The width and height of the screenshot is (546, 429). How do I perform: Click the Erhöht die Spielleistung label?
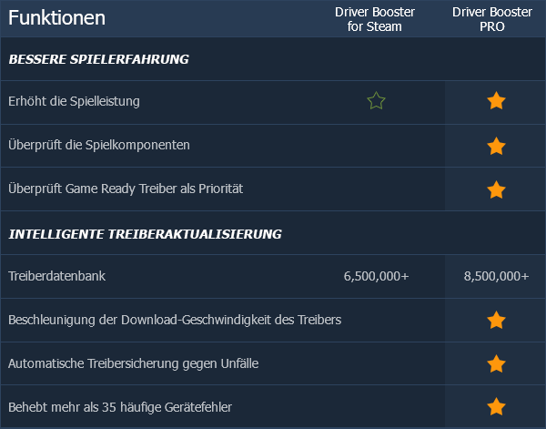click(x=74, y=101)
